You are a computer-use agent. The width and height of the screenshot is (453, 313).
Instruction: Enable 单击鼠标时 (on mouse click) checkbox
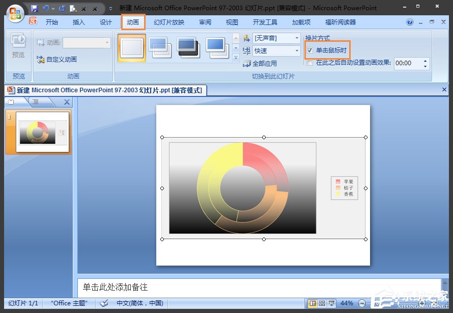[309, 49]
